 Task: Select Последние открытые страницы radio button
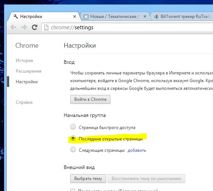click(73, 138)
